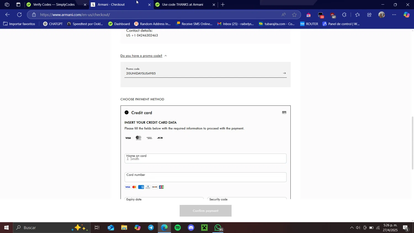414x233 pixels.
Task: Open the Share button in toolbar
Action: 370,15
